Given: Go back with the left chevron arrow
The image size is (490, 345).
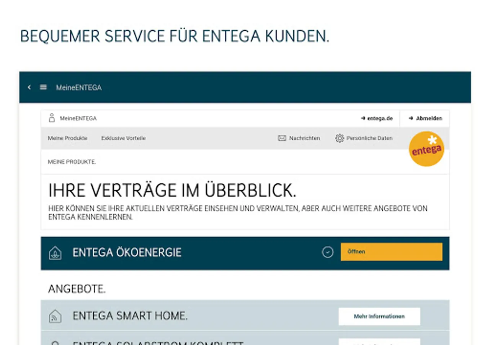Looking at the screenshot, I should pos(29,87).
